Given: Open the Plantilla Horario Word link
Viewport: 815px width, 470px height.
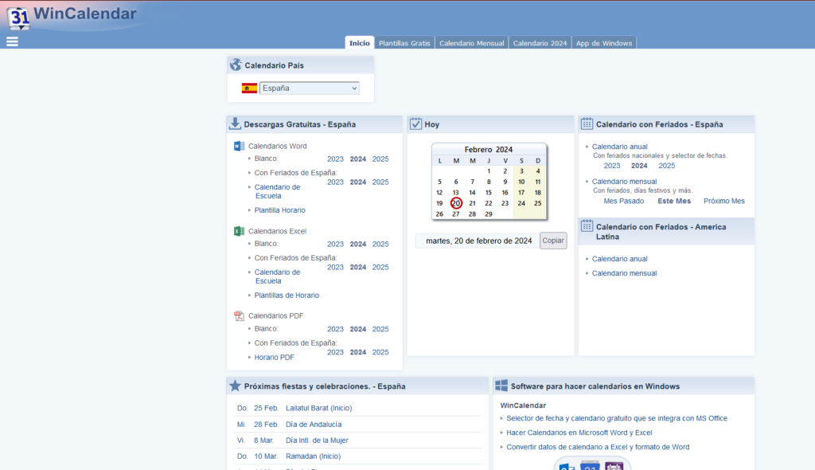Looking at the screenshot, I should click(x=279, y=210).
